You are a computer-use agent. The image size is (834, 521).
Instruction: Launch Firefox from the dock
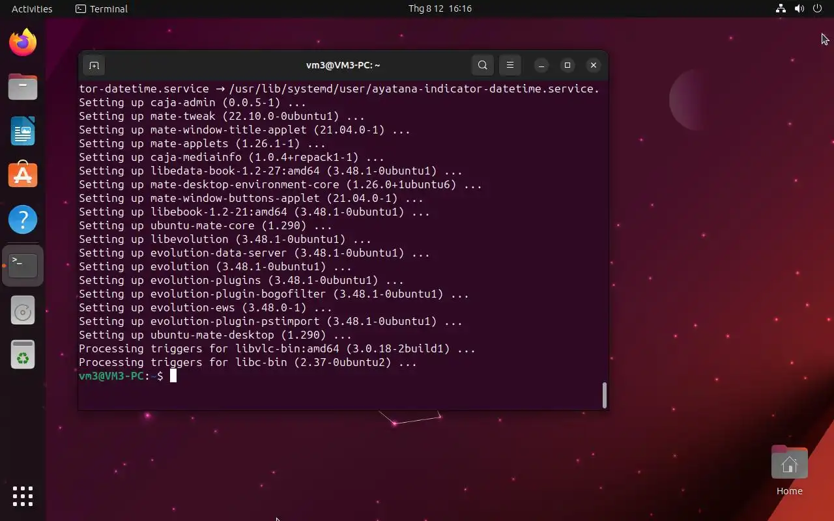coord(23,42)
